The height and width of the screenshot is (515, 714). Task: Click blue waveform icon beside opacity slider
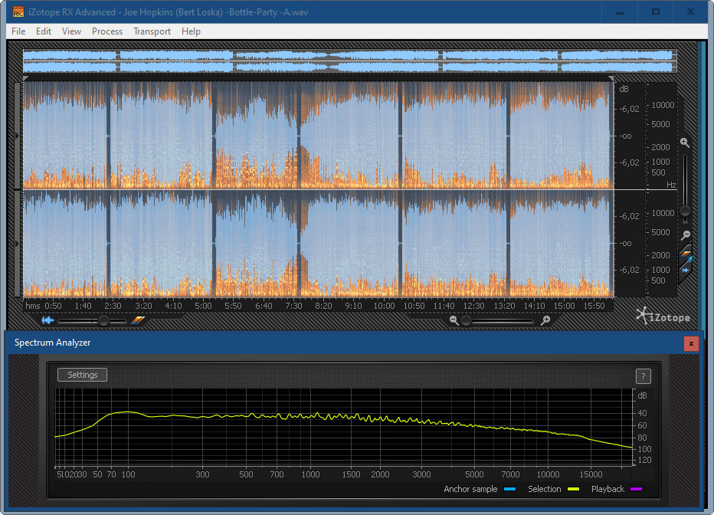coord(48,320)
